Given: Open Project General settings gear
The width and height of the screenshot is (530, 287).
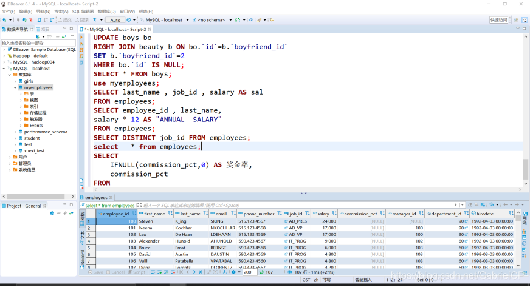Looking at the screenshot, I should tap(52, 213).
